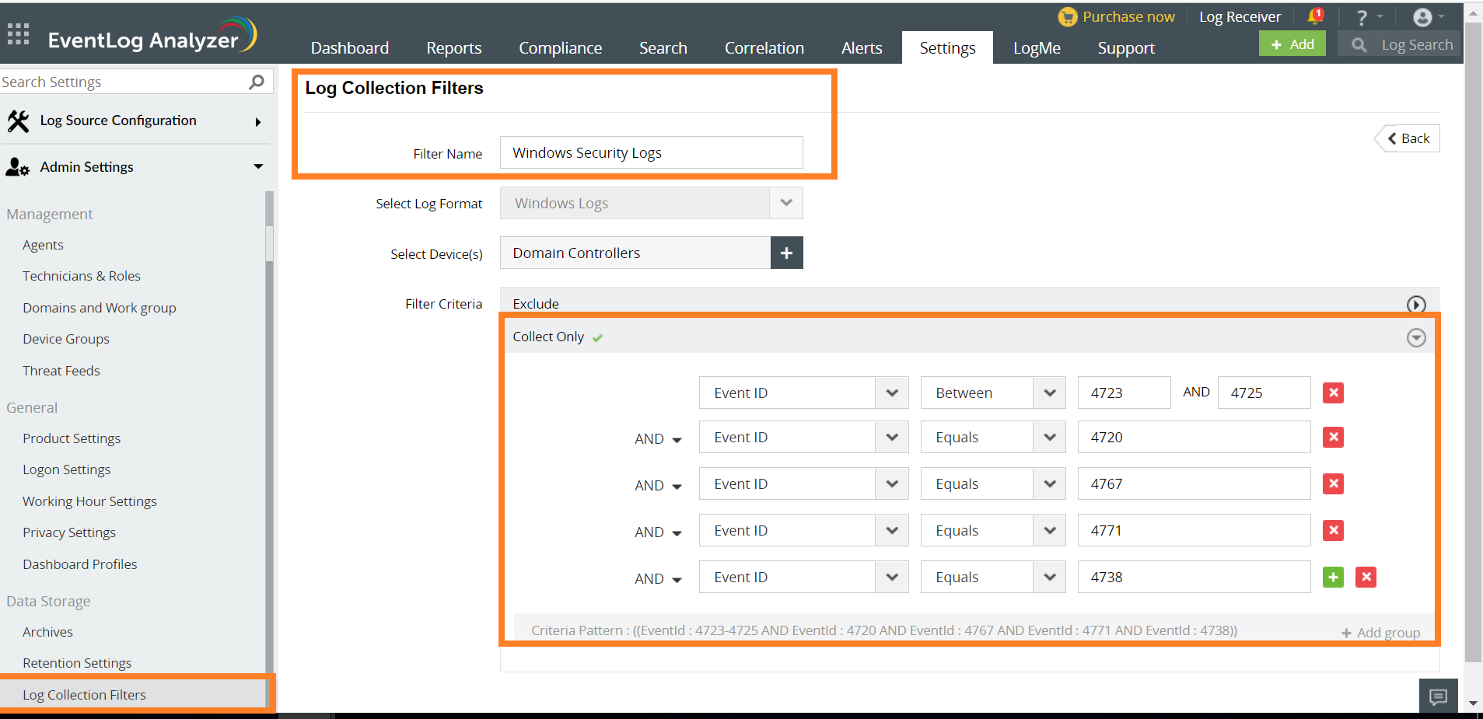The width and height of the screenshot is (1483, 719).
Task: Expand the Exclude criteria section
Action: click(x=1416, y=304)
